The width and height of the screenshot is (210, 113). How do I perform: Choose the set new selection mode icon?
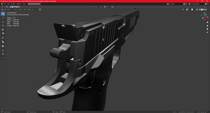click(11, 7)
